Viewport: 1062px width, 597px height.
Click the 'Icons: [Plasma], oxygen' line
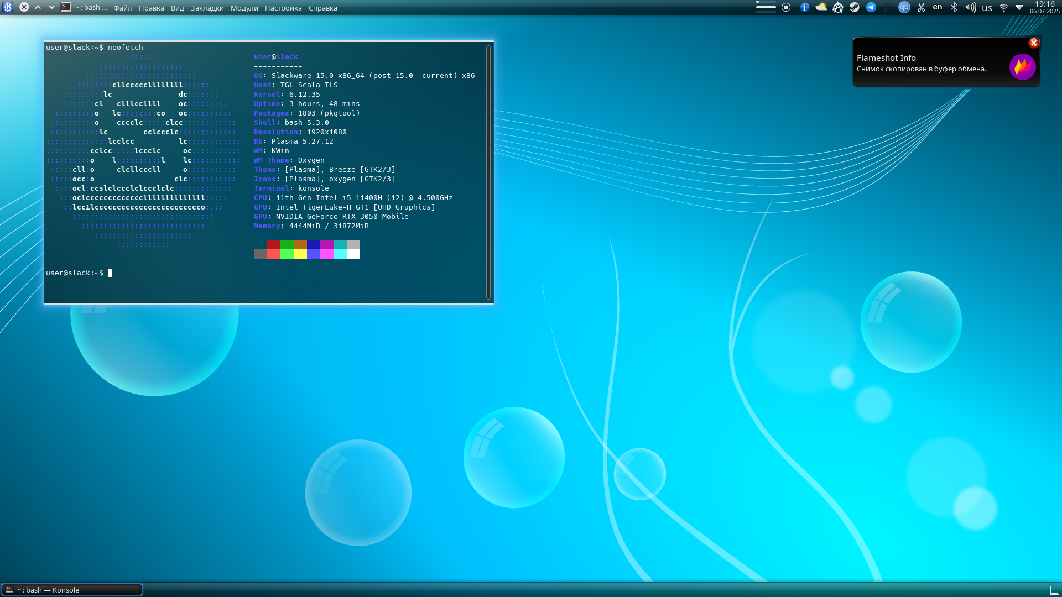pos(325,179)
